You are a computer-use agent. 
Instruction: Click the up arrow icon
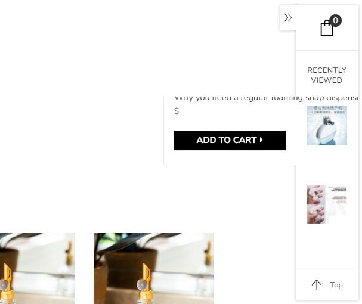pyautogui.click(x=317, y=284)
